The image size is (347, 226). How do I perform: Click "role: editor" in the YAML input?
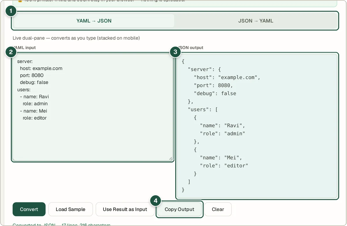(35, 118)
